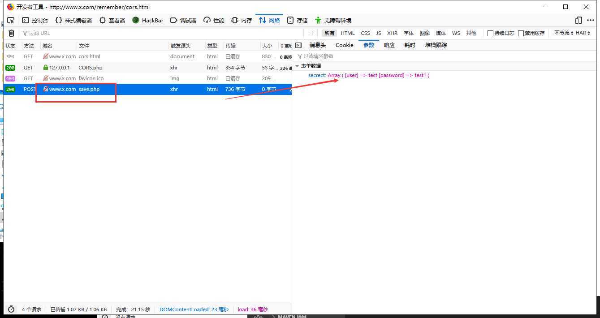600x318 pixels.
Task: Sort by the 文件 column header
Action: tap(123, 46)
